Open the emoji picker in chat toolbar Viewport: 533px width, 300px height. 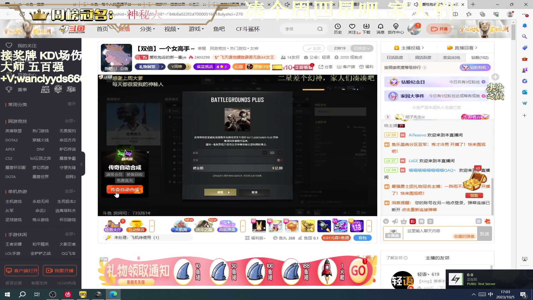click(386, 221)
